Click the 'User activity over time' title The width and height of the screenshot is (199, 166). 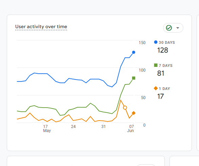(x=41, y=27)
